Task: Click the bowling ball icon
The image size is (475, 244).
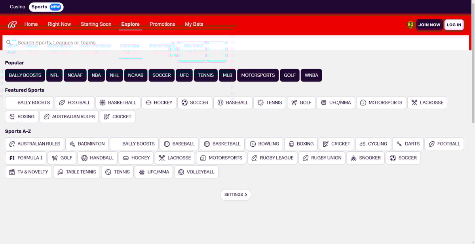Action: click(253, 144)
